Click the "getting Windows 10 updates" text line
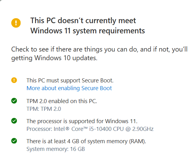 tap(54, 58)
